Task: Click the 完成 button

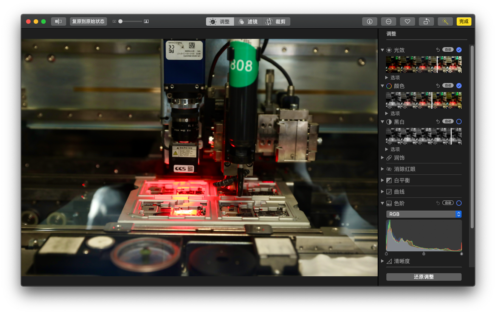Action: coord(464,22)
